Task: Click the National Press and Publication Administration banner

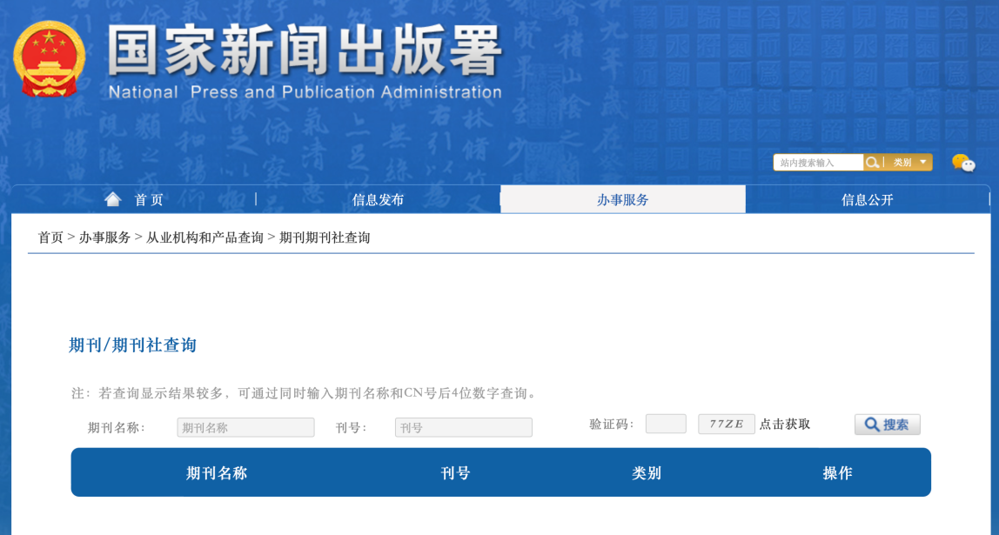Action: [x=305, y=57]
